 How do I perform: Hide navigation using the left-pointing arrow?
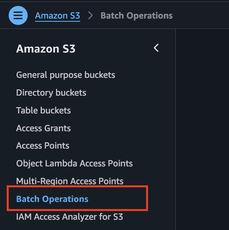click(x=156, y=48)
